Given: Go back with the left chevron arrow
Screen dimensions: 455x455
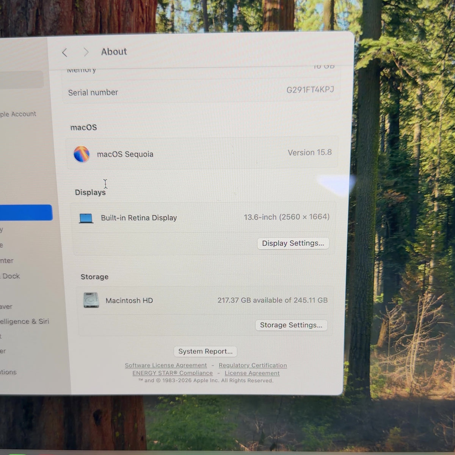Looking at the screenshot, I should pyautogui.click(x=64, y=53).
